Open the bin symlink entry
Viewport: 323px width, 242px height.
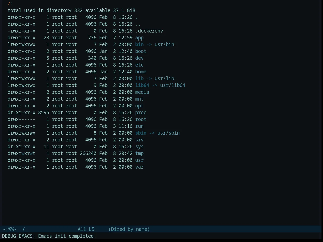139,45
